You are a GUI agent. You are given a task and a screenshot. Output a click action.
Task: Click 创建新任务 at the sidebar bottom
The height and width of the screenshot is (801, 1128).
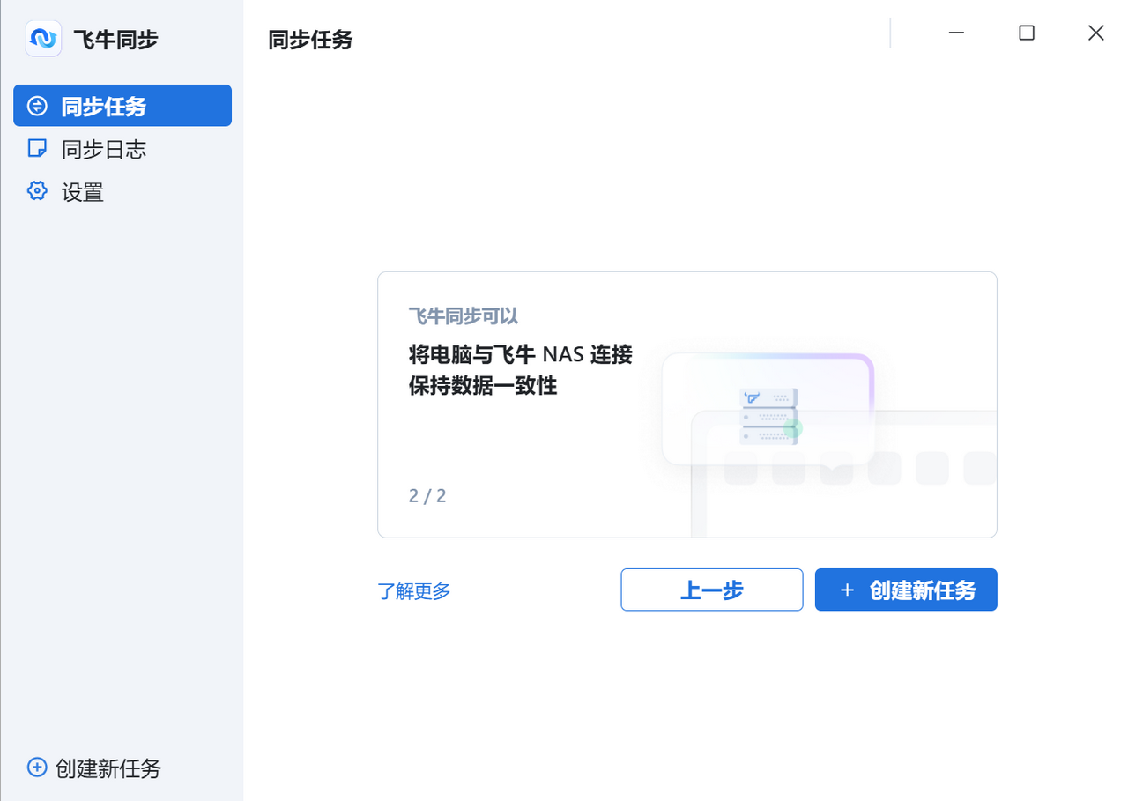tap(106, 768)
